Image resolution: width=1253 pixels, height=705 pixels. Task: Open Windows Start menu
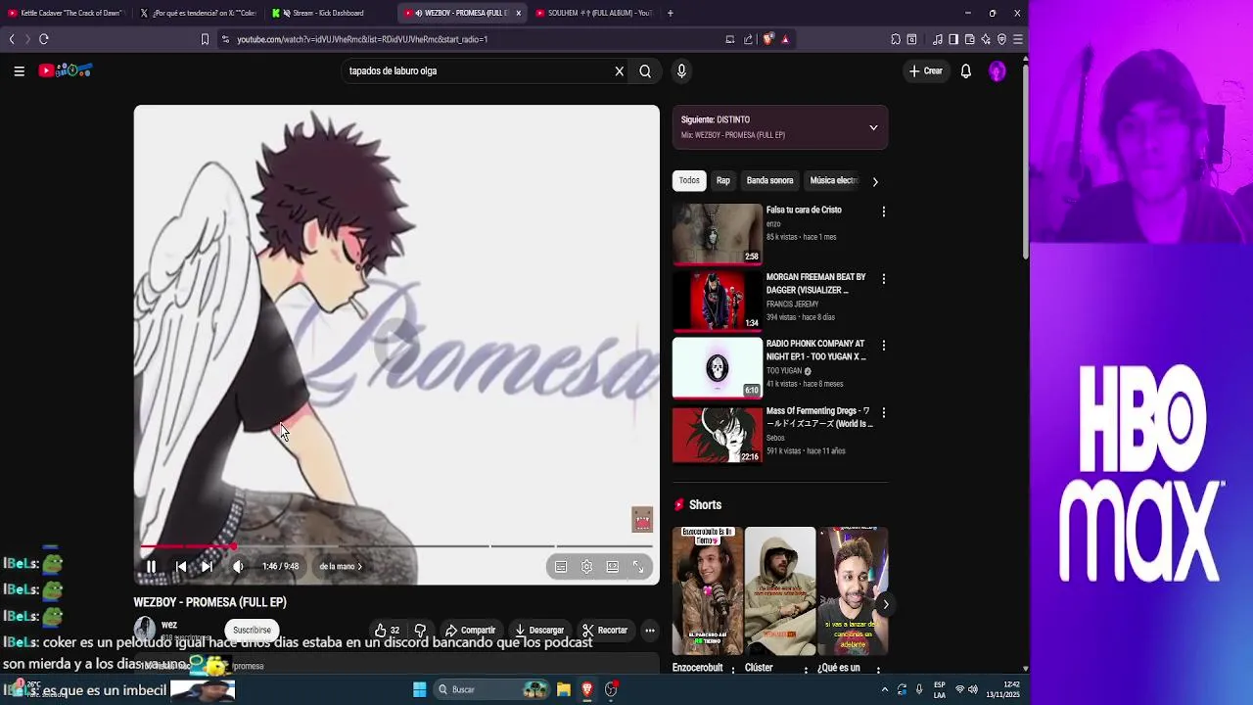(x=419, y=689)
